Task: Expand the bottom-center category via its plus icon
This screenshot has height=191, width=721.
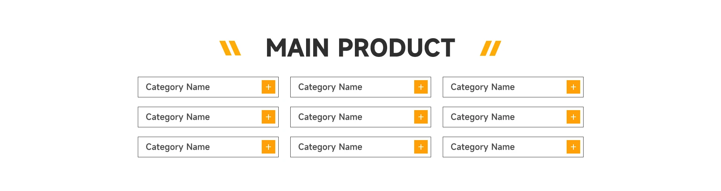Action: 421,147
